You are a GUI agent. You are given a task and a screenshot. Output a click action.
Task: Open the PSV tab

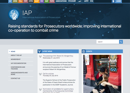click(x=42, y=1)
